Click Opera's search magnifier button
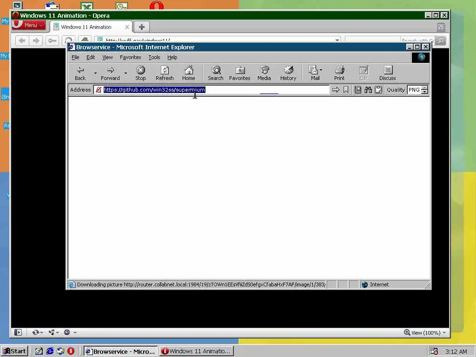 click(x=441, y=40)
